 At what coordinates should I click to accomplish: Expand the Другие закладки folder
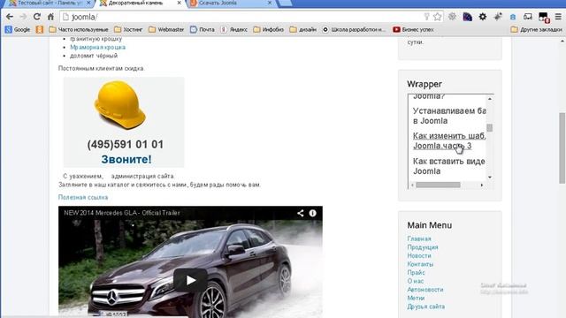[x=537, y=29]
